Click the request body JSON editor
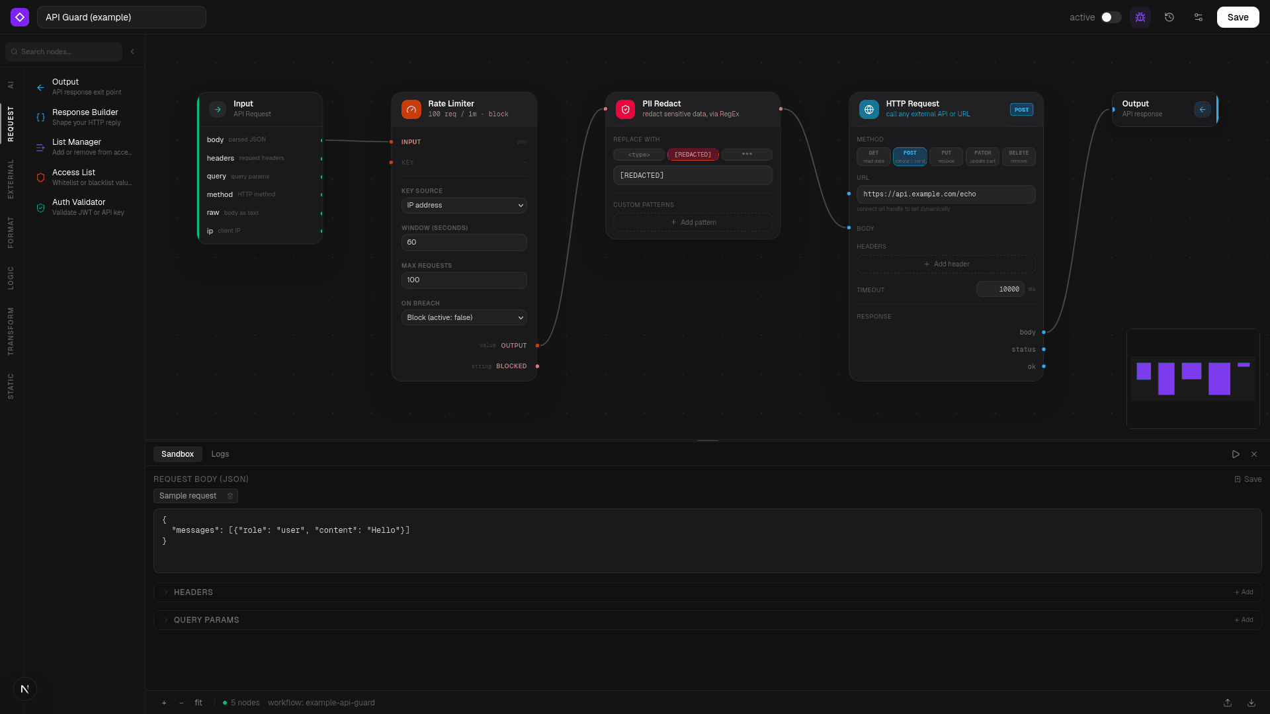 707,541
